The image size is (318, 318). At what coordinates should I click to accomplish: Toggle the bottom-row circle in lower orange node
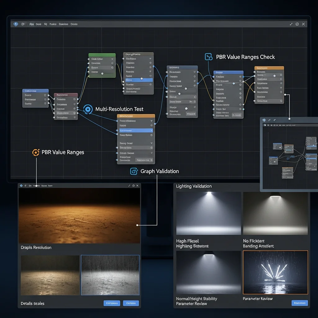tap(151, 160)
